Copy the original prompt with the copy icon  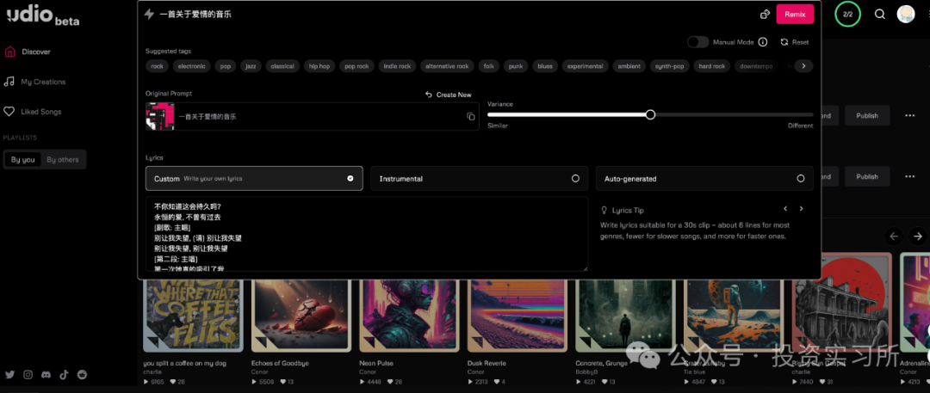(471, 116)
